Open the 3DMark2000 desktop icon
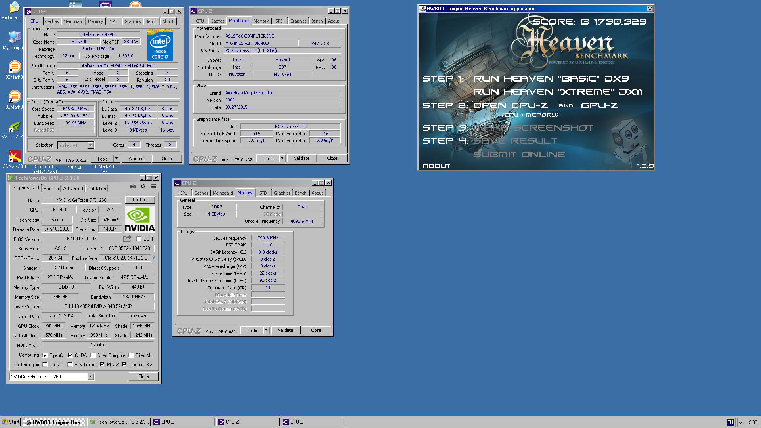This screenshot has height=428, width=761. point(15,160)
